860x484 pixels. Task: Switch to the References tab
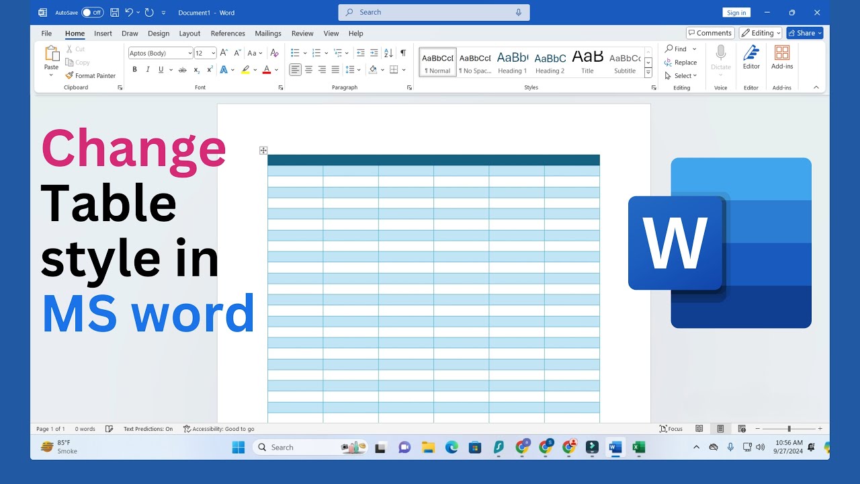point(228,34)
